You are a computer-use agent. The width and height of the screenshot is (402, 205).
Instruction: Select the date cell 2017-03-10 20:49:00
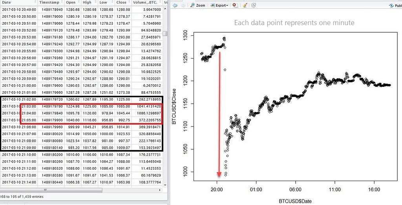pos(19,9)
